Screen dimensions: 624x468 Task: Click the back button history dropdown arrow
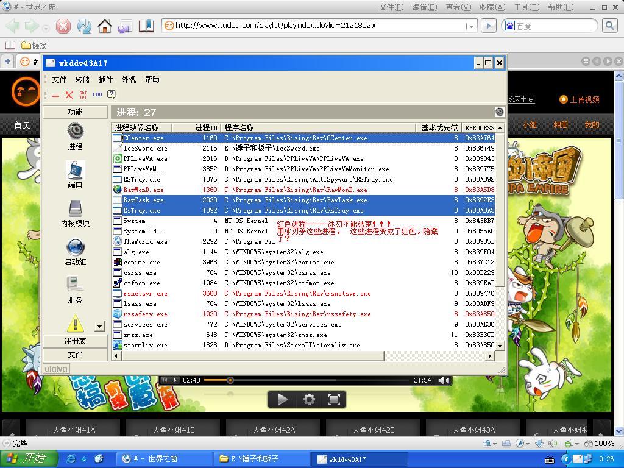click(x=46, y=29)
